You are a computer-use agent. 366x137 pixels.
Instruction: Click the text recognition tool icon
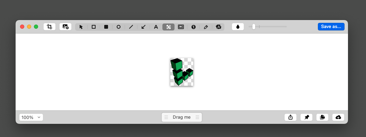218,27
